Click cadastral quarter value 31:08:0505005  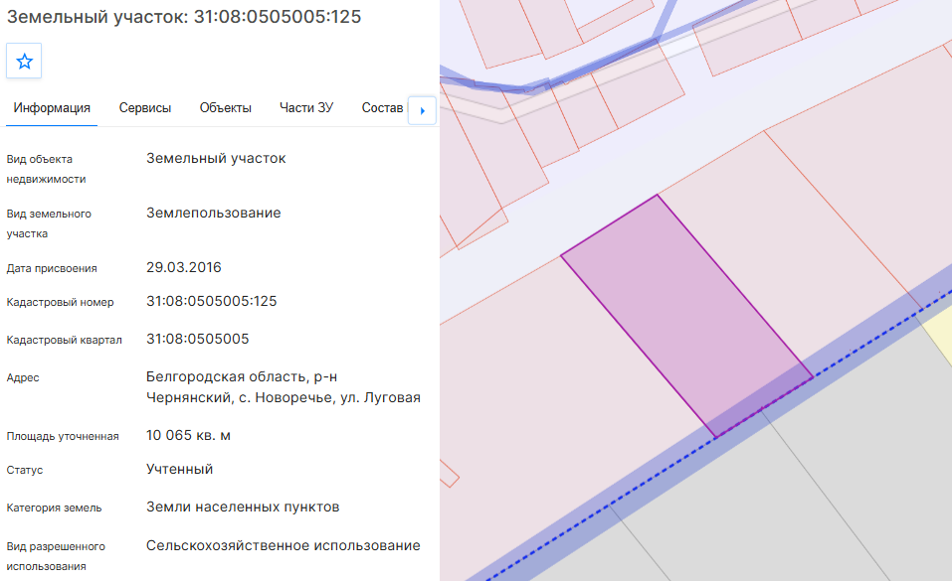(x=197, y=339)
